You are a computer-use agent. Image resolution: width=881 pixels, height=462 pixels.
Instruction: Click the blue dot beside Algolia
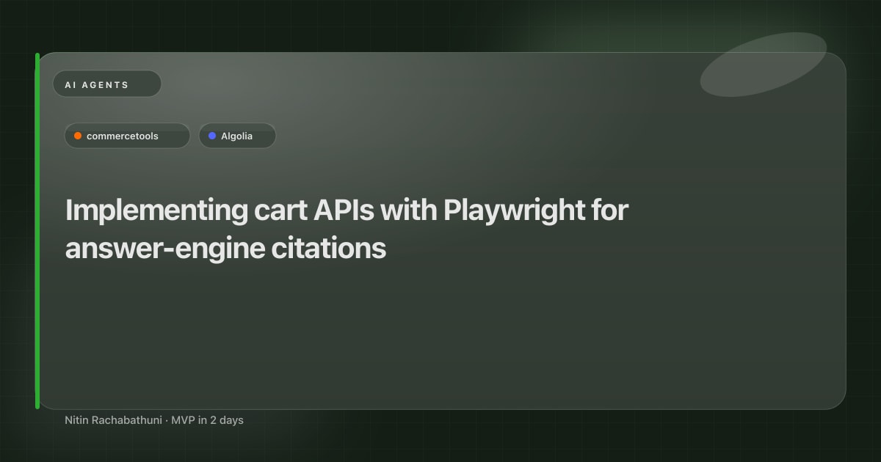(212, 136)
